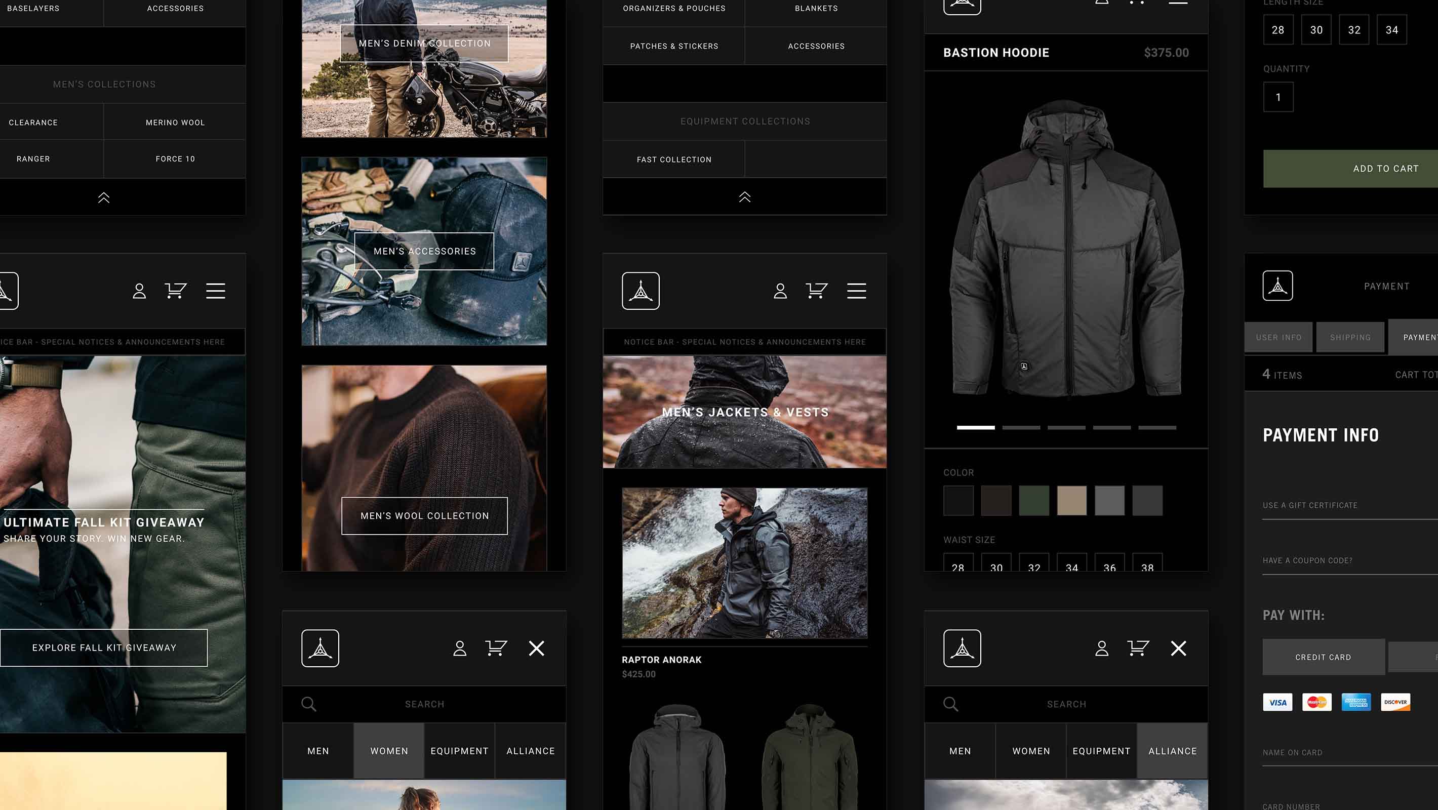Select waist size 32 for Bastion Hoodie

pyautogui.click(x=1033, y=565)
